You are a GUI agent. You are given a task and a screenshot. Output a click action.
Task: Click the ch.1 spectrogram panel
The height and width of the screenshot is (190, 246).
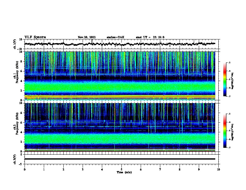point(120,76)
